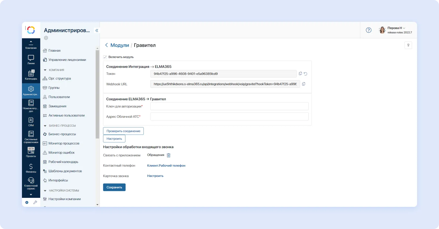This screenshot has height=229, width=439.
Task: Click gear icon under Администрирование title
Action: [46, 38]
